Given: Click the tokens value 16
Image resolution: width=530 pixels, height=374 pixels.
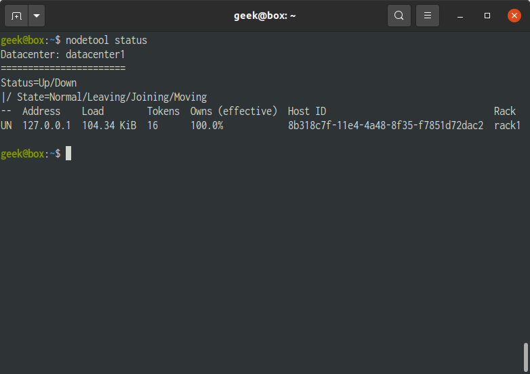Looking at the screenshot, I should pos(152,125).
